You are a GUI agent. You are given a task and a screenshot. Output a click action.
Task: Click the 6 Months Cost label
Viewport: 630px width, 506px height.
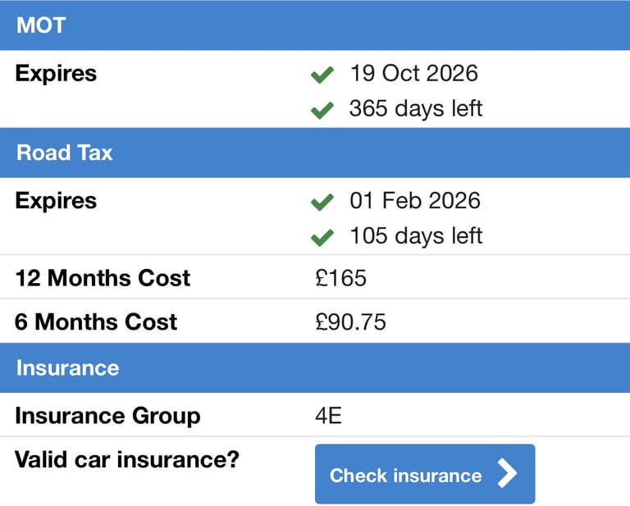pos(96,322)
